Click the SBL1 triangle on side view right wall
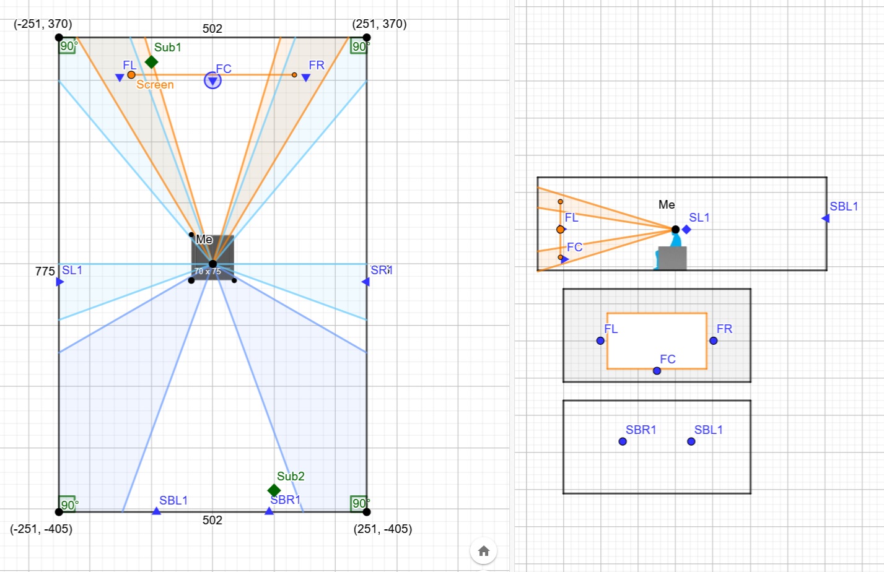884x572 pixels. 825,219
